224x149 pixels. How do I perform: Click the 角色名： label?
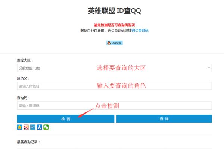coord(23,79)
